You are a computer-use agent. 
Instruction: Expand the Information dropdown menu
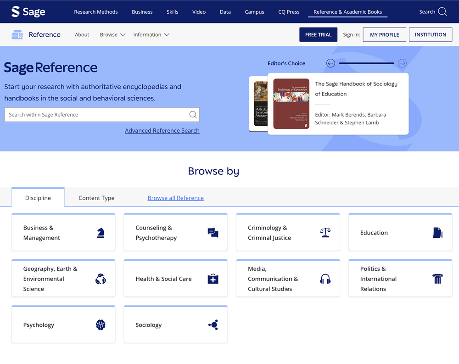[x=151, y=35]
